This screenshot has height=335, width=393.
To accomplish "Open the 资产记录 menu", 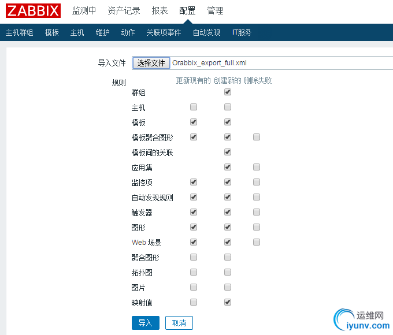I will click(x=124, y=10).
